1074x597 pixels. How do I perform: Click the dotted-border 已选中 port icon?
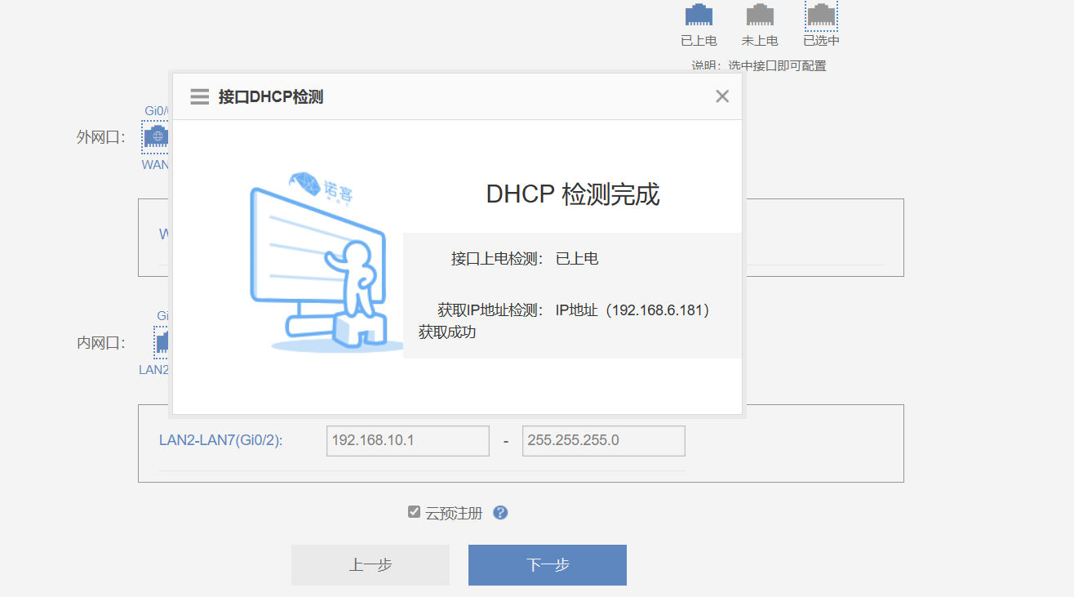click(821, 16)
